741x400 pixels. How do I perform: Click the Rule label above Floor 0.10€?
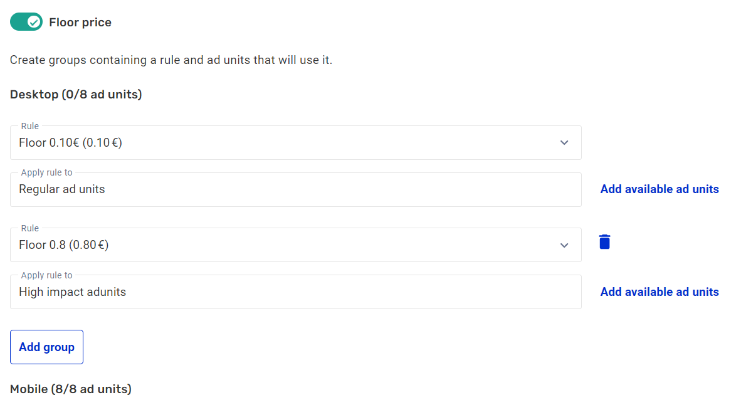(x=30, y=126)
